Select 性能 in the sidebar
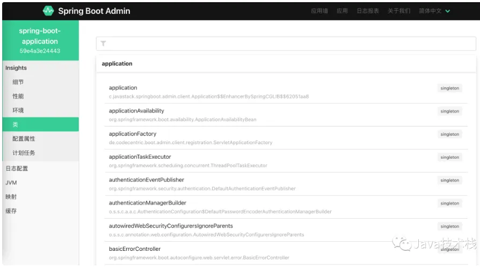This screenshot has width=480, height=268. (x=18, y=96)
